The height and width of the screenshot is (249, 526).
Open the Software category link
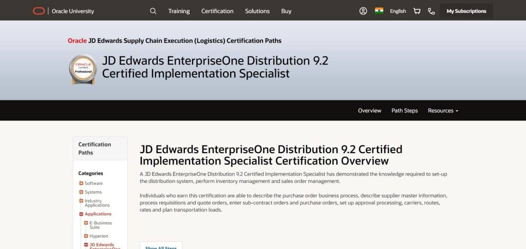(93, 183)
